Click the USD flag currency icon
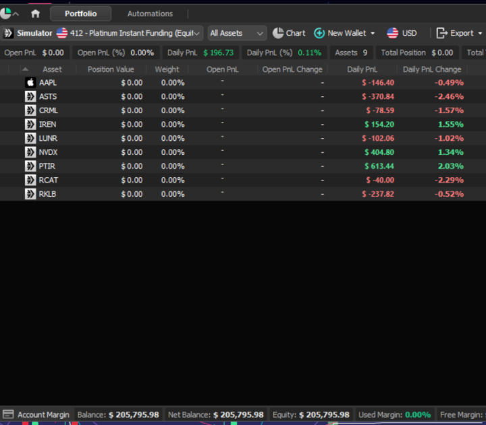The height and width of the screenshot is (425, 486). (x=392, y=33)
